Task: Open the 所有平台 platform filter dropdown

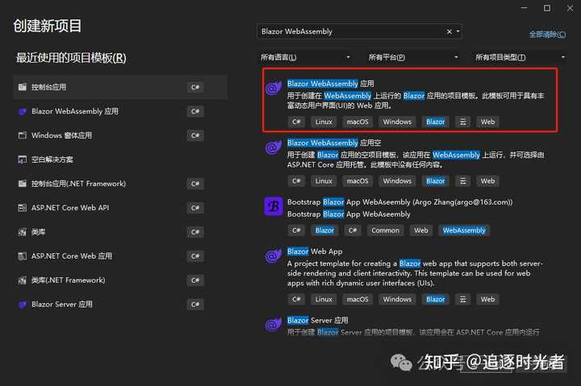Action: tap(413, 57)
